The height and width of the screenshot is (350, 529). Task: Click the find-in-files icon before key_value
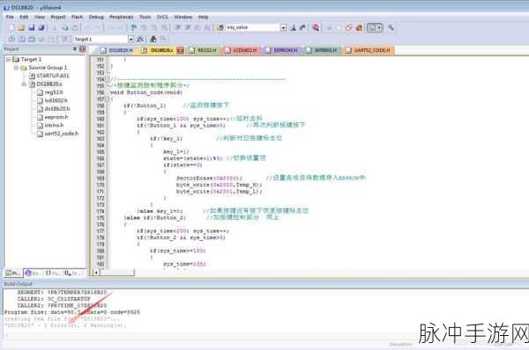coord(220,27)
